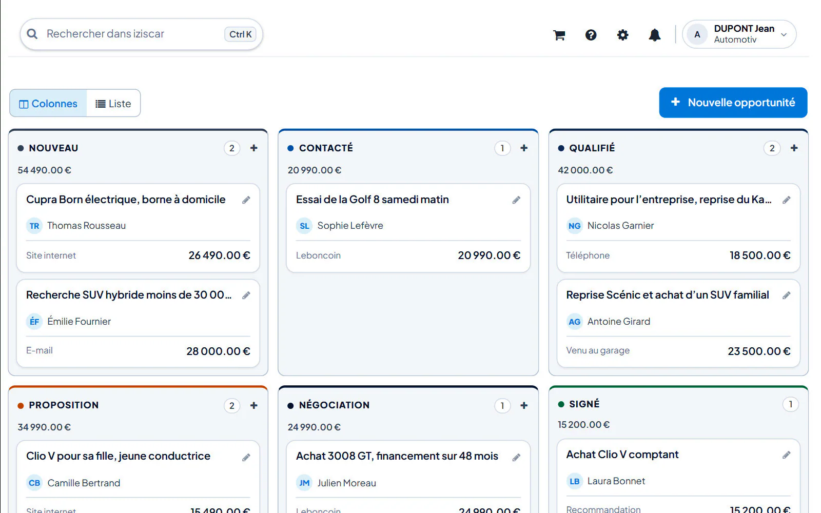This screenshot has height=513, width=821.
Task: Click contact name Sophie Lefèvre
Action: (x=350, y=226)
